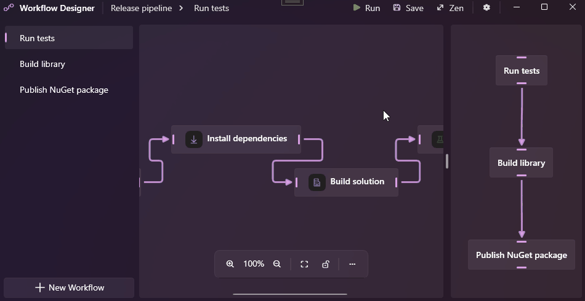This screenshot has height=301, width=585.
Task: Click the download icon on Install dependencies
Action: click(194, 139)
